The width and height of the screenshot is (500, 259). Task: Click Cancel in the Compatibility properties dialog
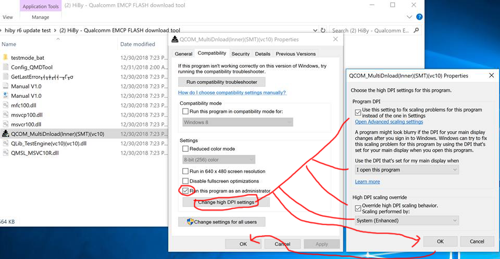pos(282,244)
